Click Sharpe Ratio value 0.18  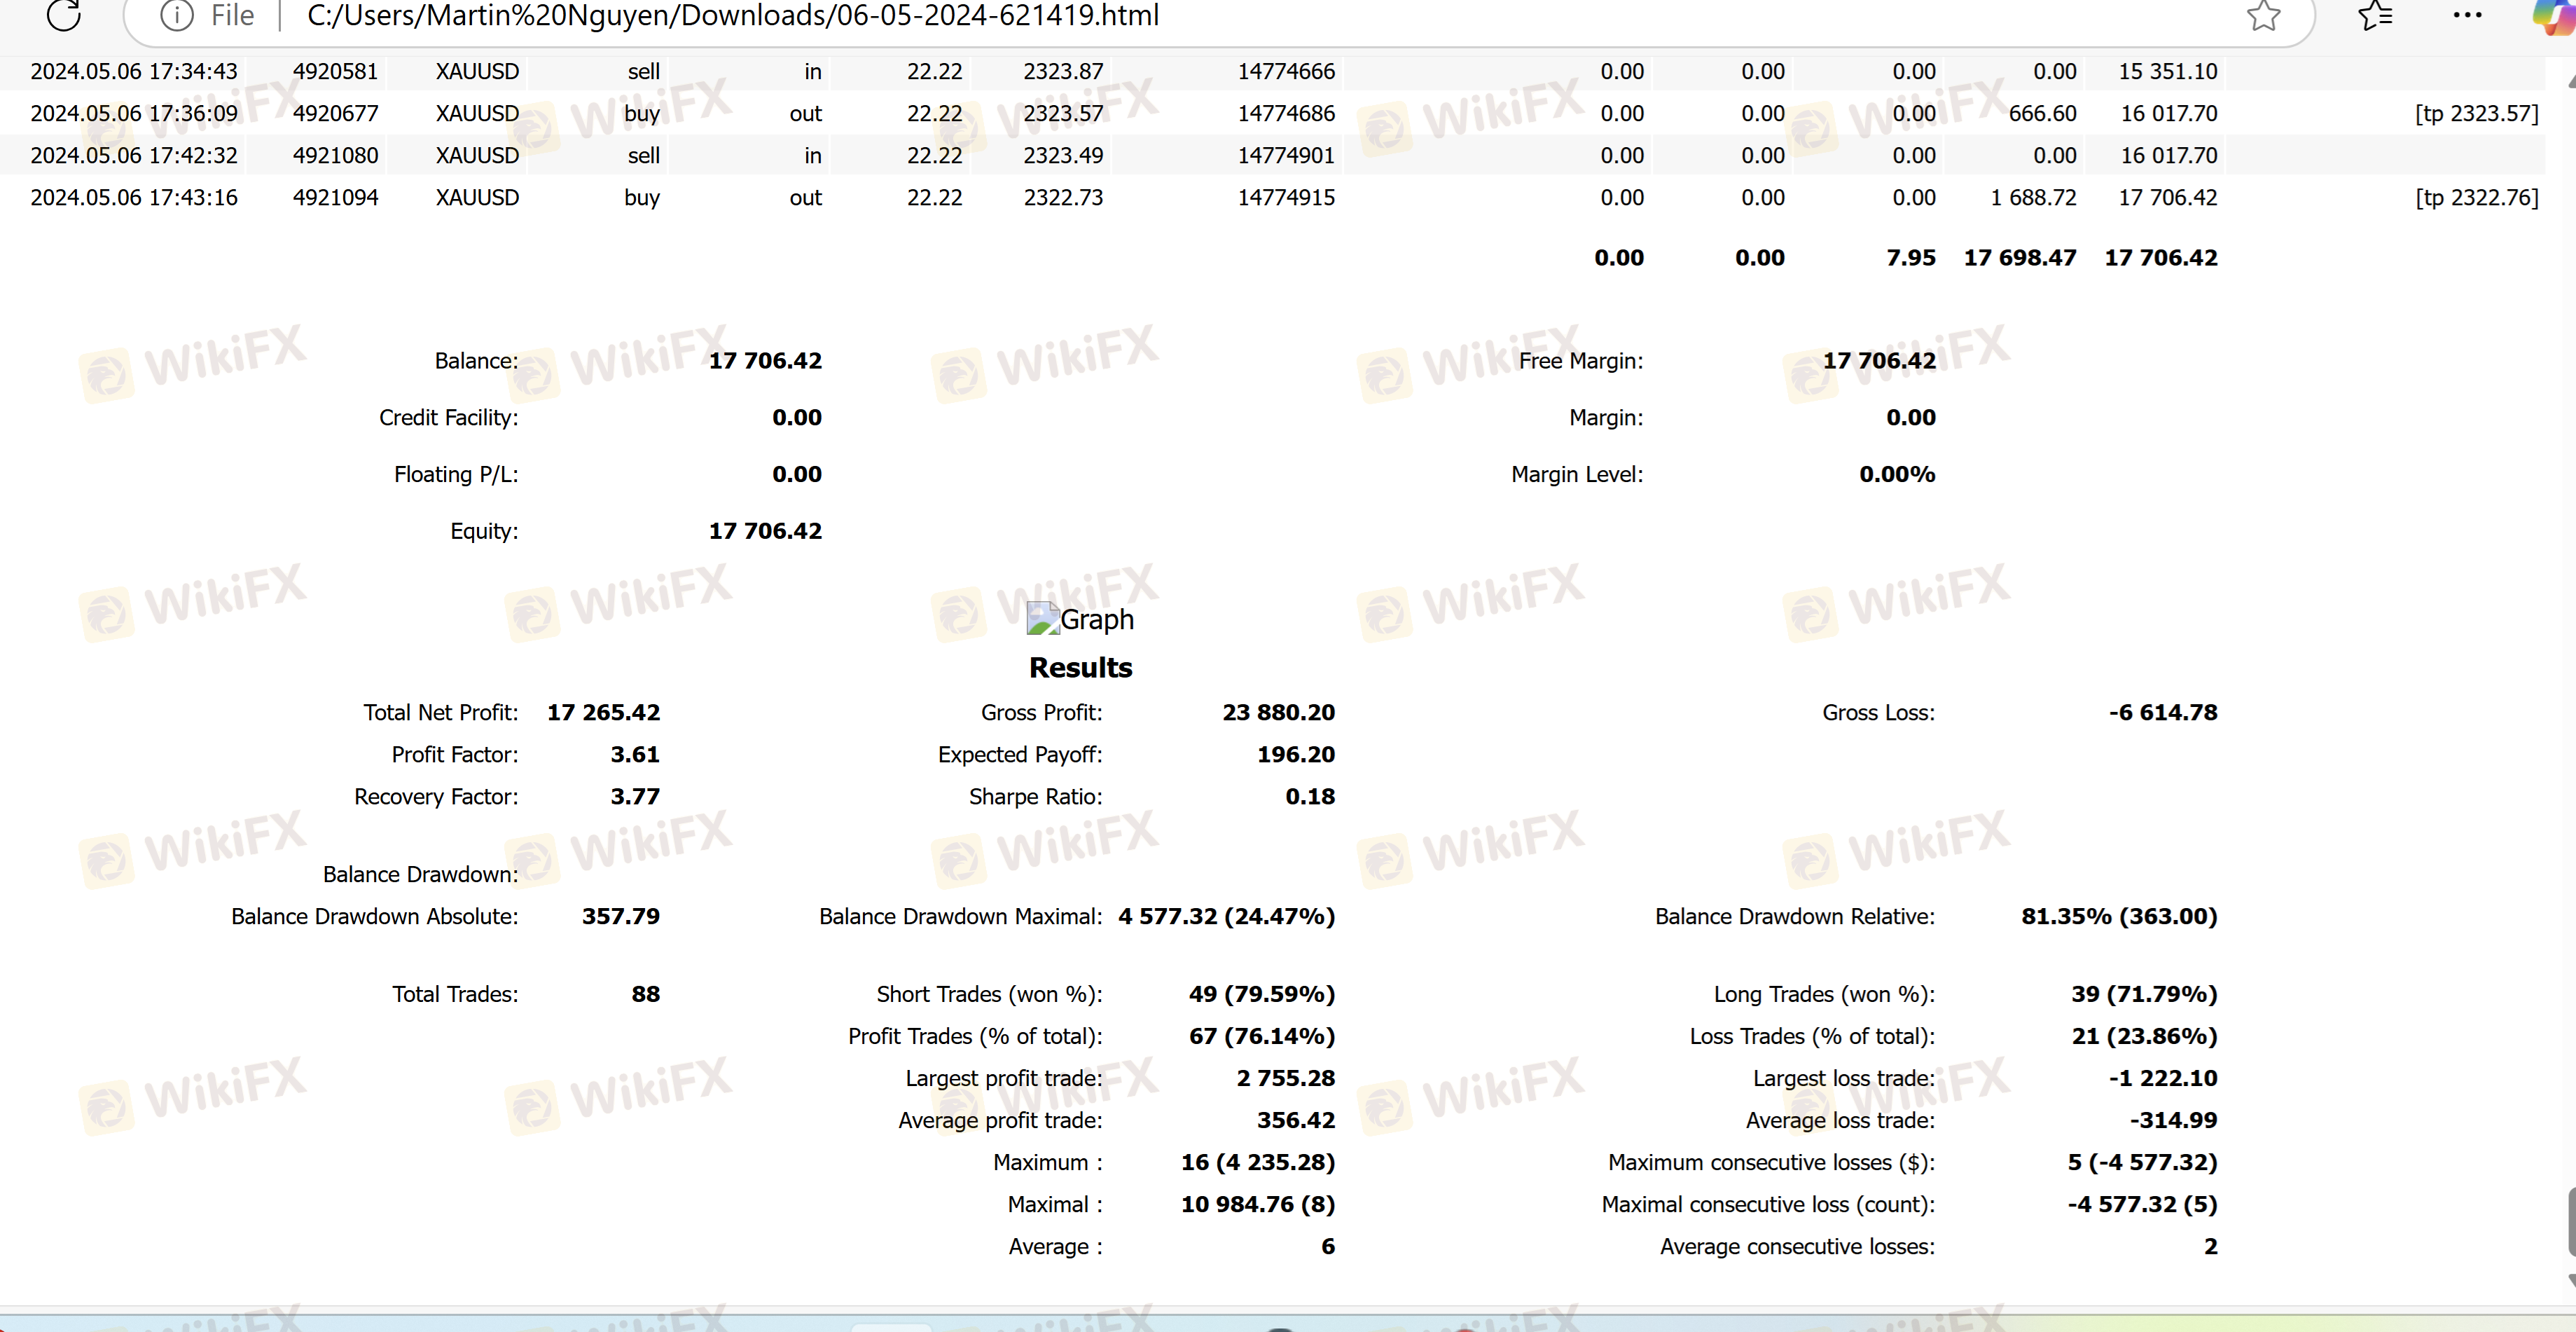click(1310, 797)
